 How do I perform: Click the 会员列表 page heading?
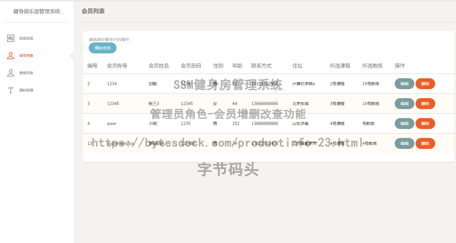click(93, 11)
